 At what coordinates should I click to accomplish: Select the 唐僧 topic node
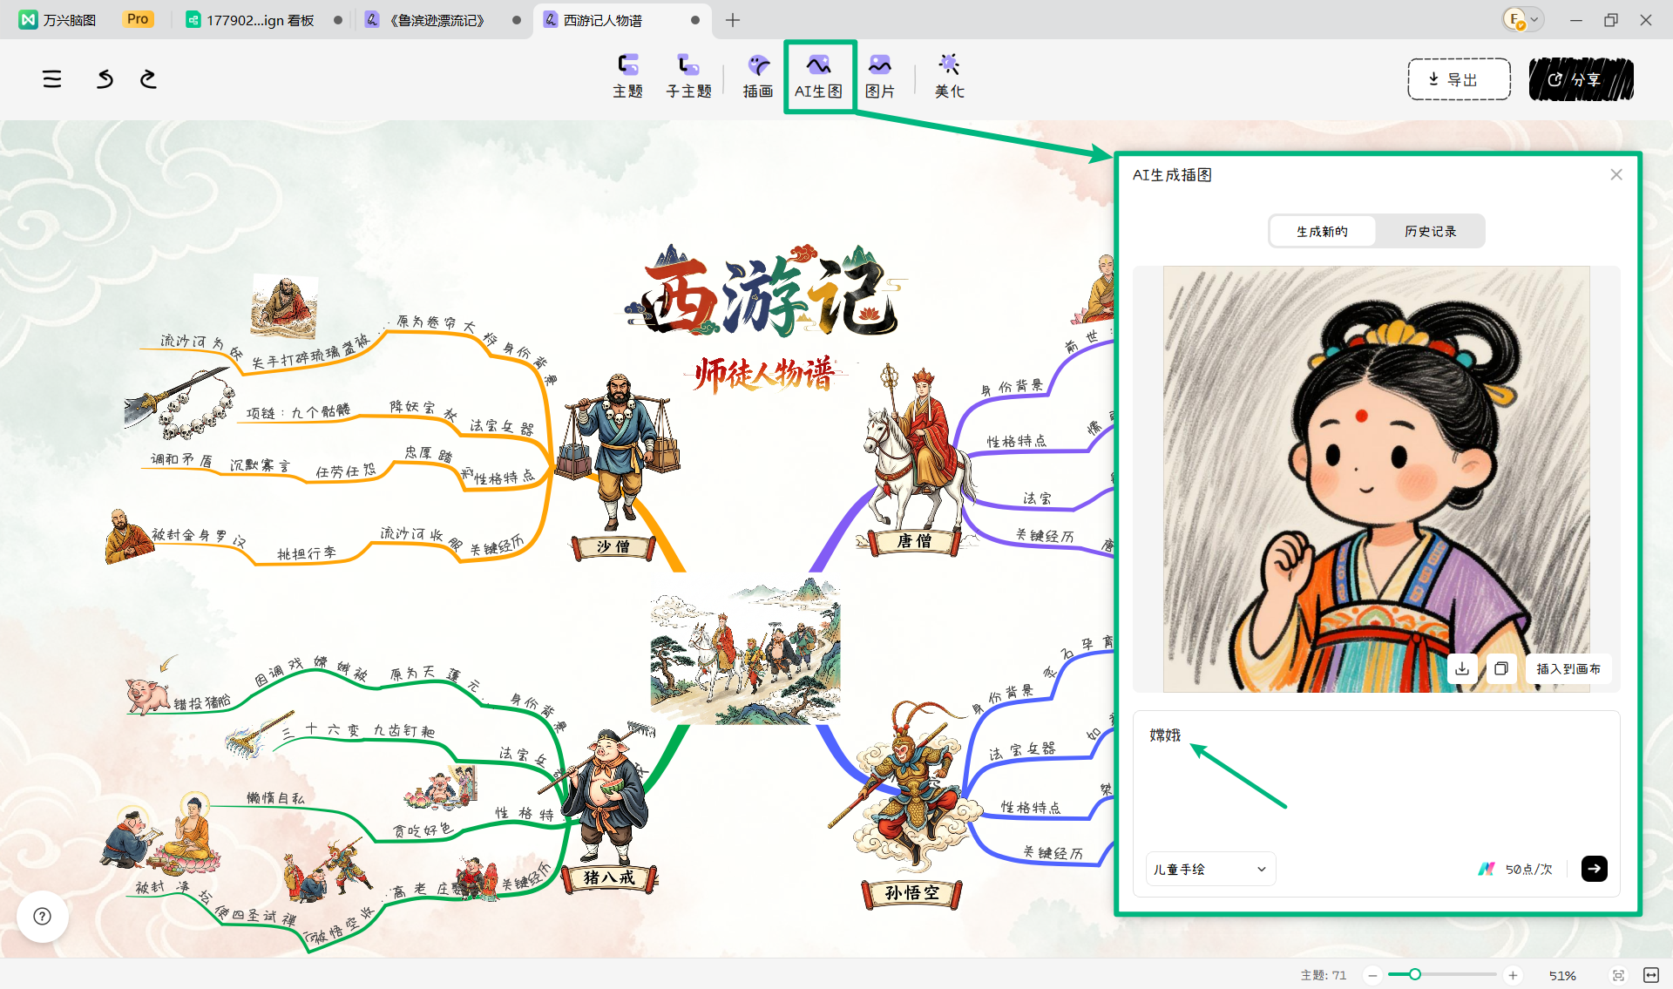pyautogui.click(x=915, y=541)
